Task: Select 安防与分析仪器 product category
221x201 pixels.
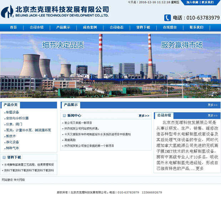Action: click(17, 118)
